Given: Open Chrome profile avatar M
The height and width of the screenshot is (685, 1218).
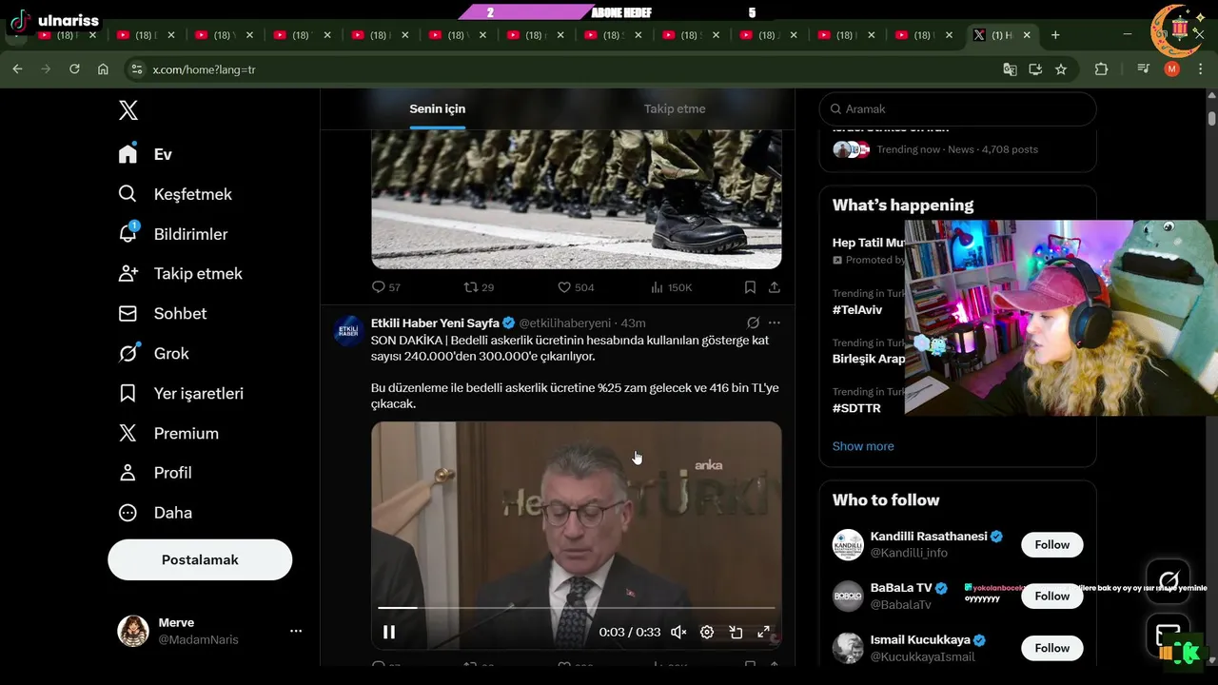Looking at the screenshot, I should [x=1172, y=69].
